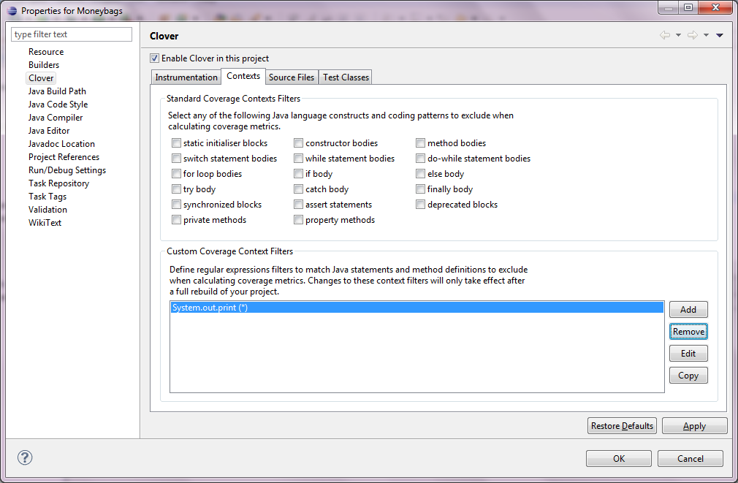Viewport: 738px width, 483px height.
Task: Open the forward history dropdown arrow
Action: coord(706,35)
